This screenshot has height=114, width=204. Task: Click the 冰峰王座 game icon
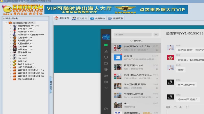pos(15,49)
